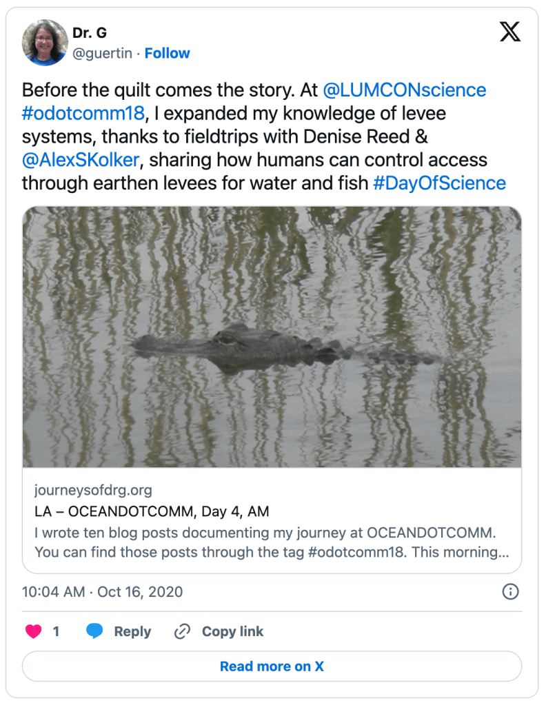Click Dr. G's profile avatar
The height and width of the screenshot is (705, 546).
tap(45, 42)
